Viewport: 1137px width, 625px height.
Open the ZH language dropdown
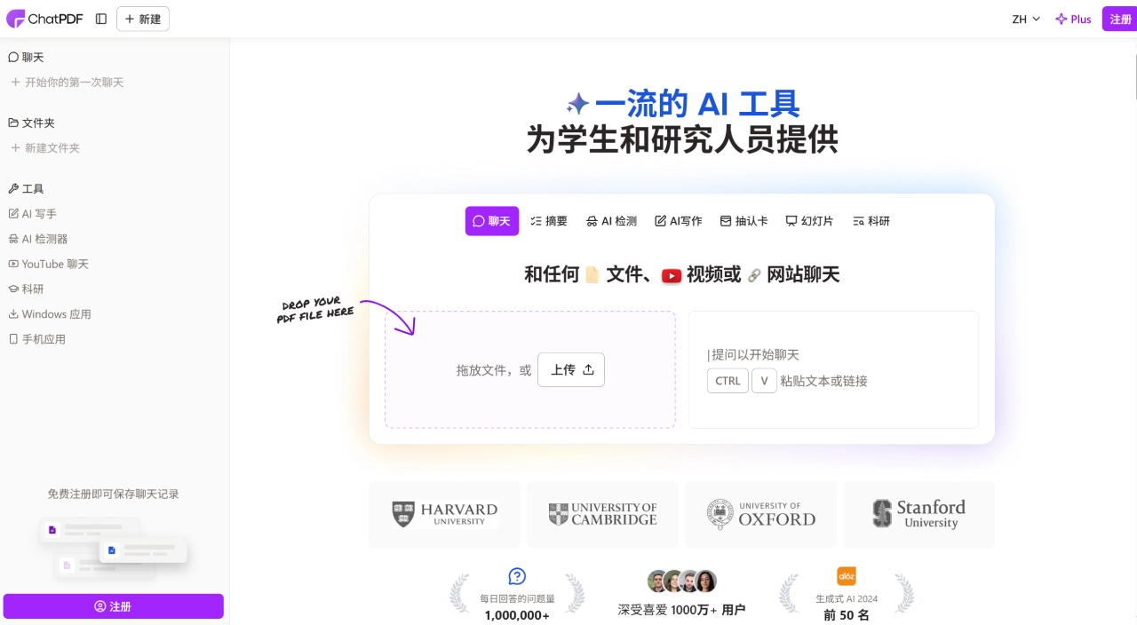pos(1026,19)
